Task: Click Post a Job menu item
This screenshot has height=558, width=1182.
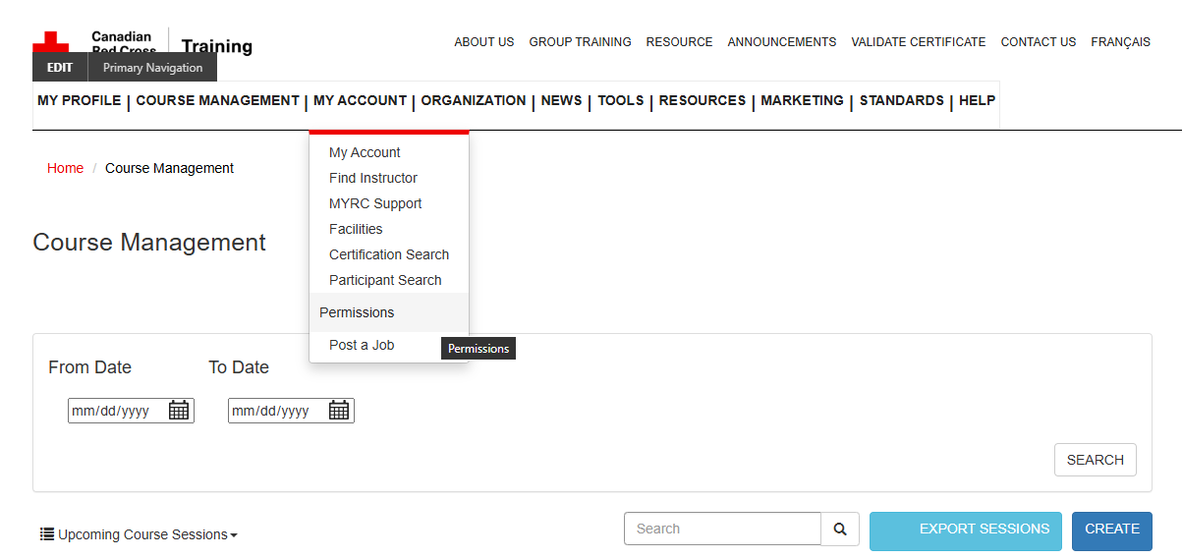Action: (x=362, y=345)
